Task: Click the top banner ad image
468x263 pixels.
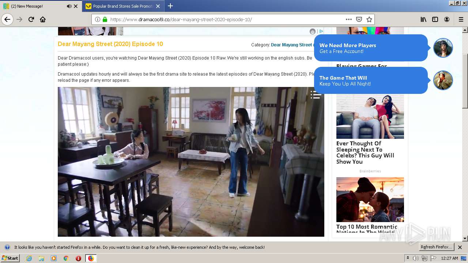Action: [91, 31]
